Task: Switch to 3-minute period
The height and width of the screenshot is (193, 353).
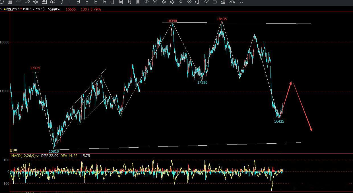Action: pyautogui.click(x=79, y=2)
